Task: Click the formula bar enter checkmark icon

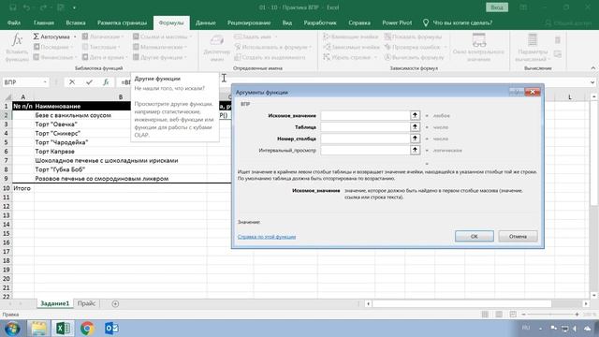Action: pyautogui.click(x=89, y=82)
